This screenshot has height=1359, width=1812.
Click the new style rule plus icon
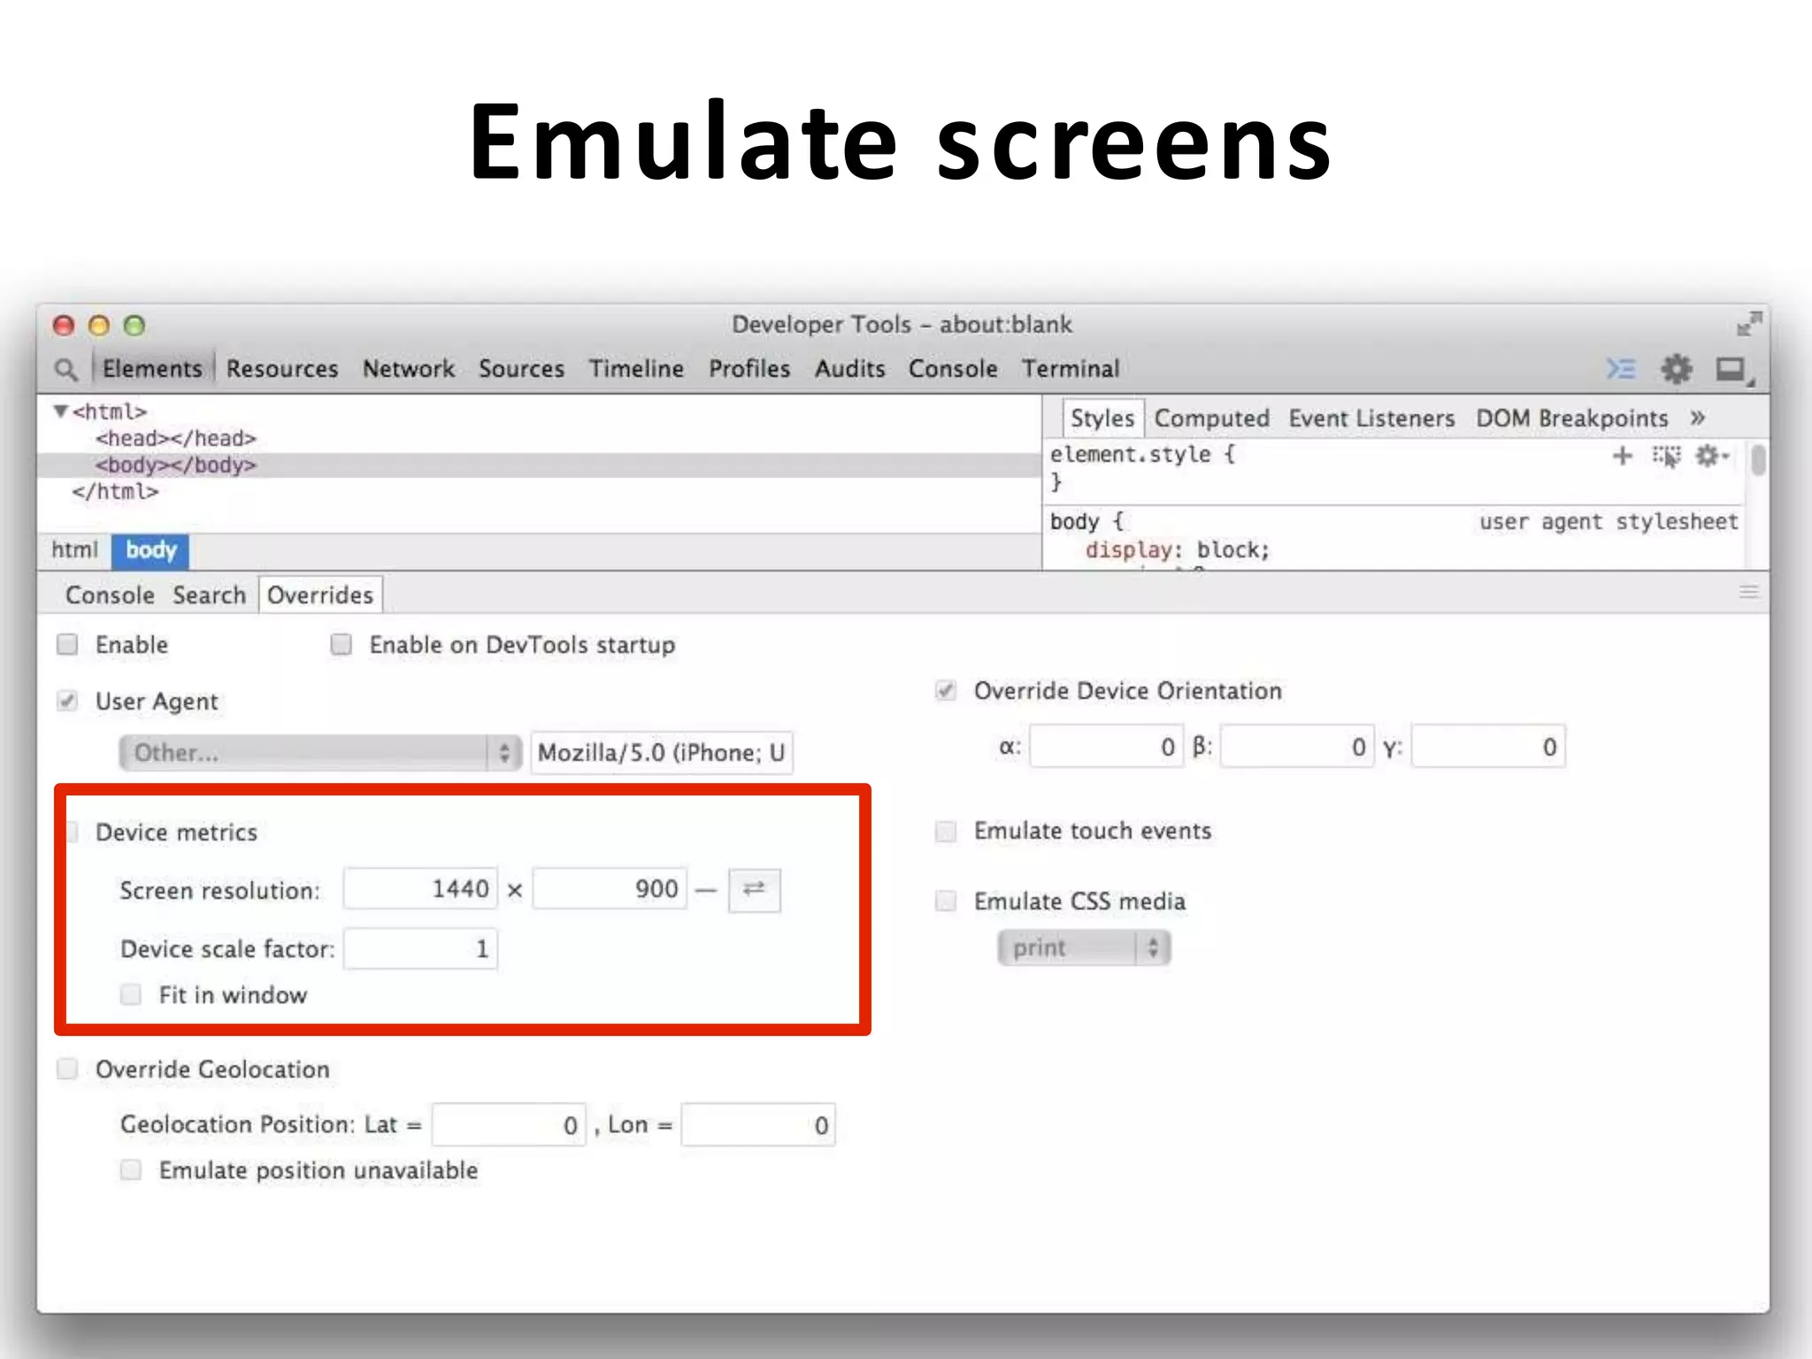pyautogui.click(x=1622, y=456)
